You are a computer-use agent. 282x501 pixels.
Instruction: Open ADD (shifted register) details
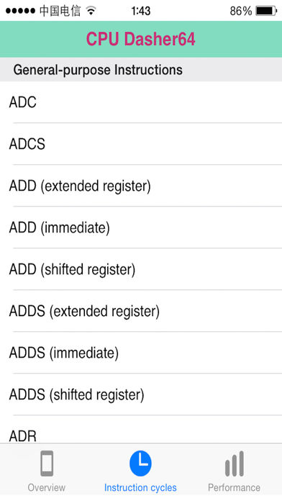coord(141,269)
